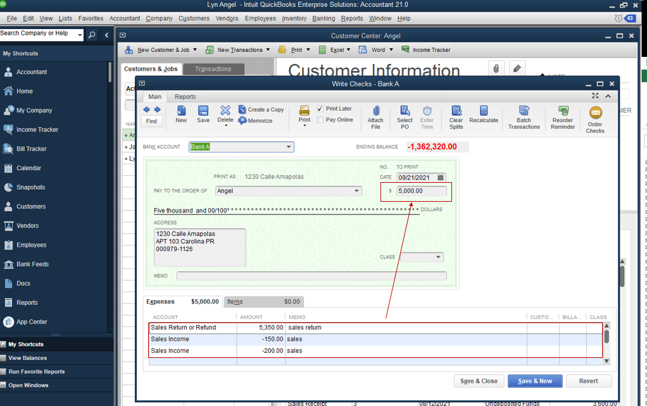Click the check amount field
This screenshot has height=406, width=647.
click(x=422, y=191)
